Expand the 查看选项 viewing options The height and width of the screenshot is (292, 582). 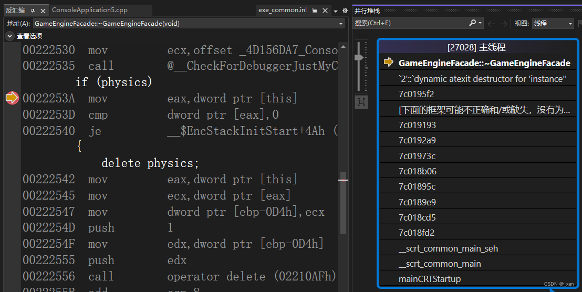click(x=9, y=36)
